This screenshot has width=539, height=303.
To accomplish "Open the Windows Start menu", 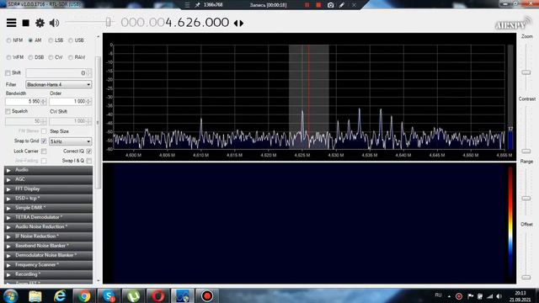I will click(x=10, y=295).
